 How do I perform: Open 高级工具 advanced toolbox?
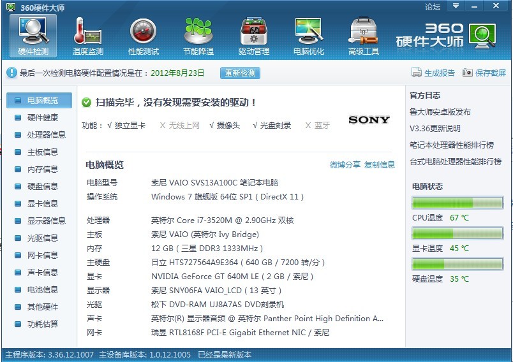[x=364, y=36]
